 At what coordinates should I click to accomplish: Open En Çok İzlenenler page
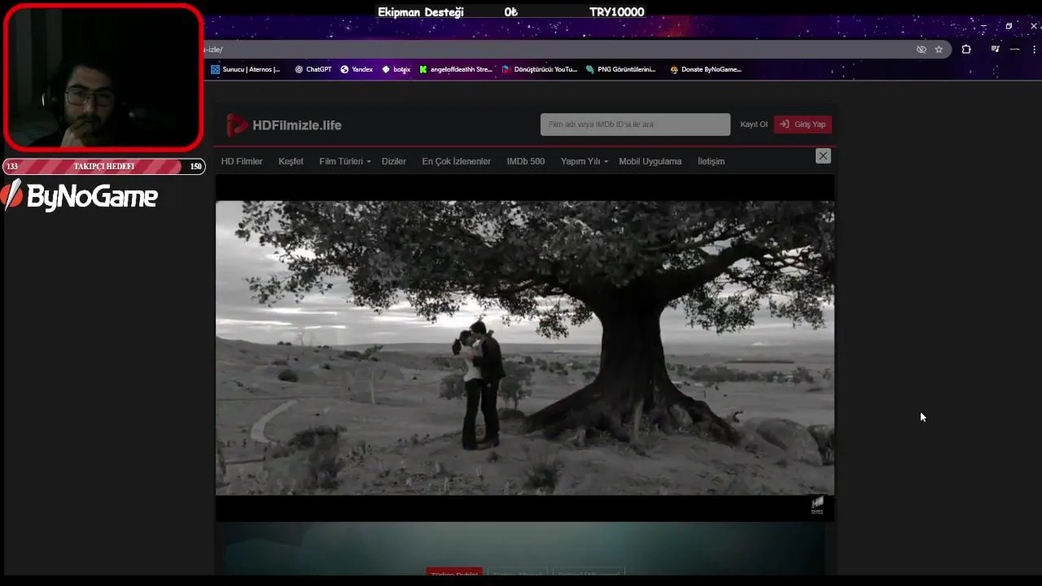tap(456, 161)
